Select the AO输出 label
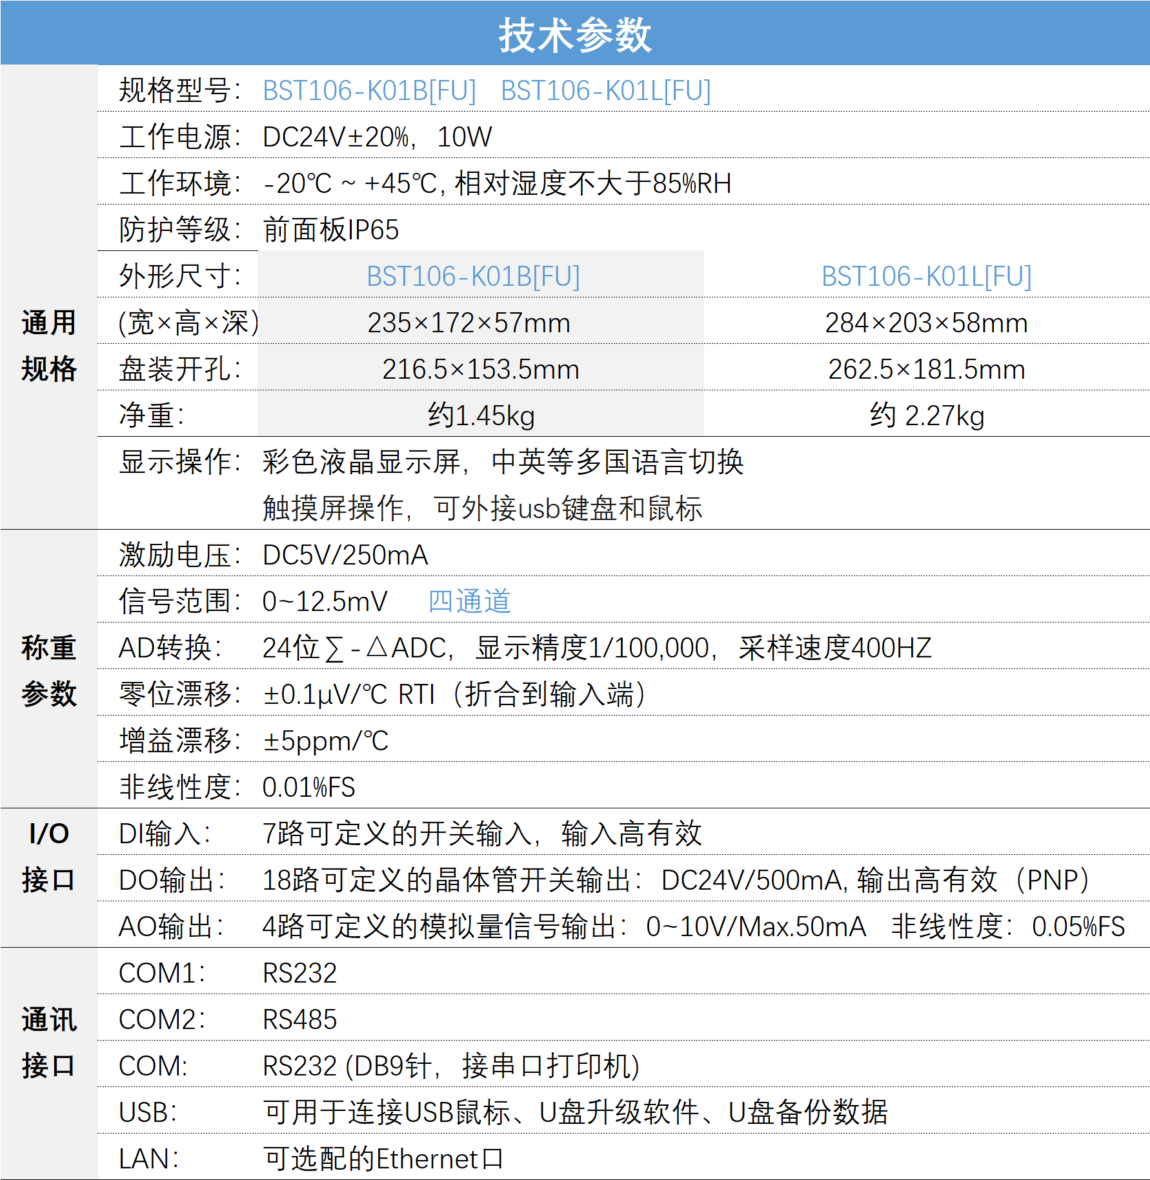 171,926
